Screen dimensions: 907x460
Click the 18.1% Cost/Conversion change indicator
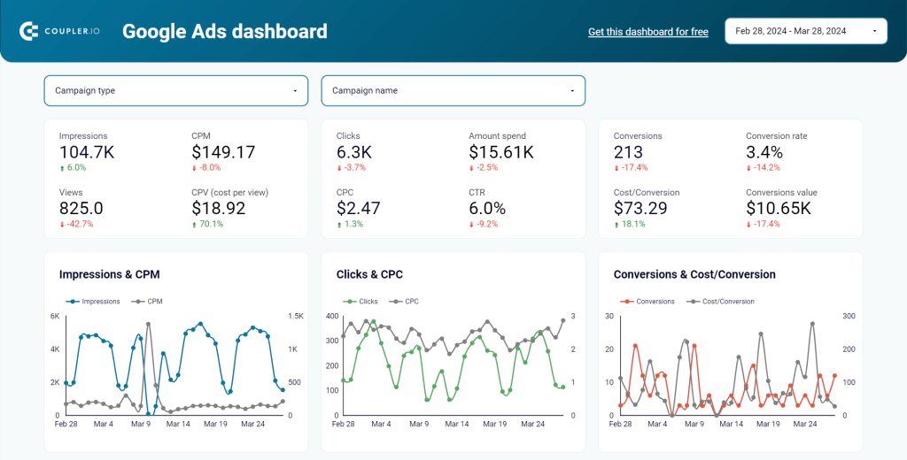coord(630,224)
